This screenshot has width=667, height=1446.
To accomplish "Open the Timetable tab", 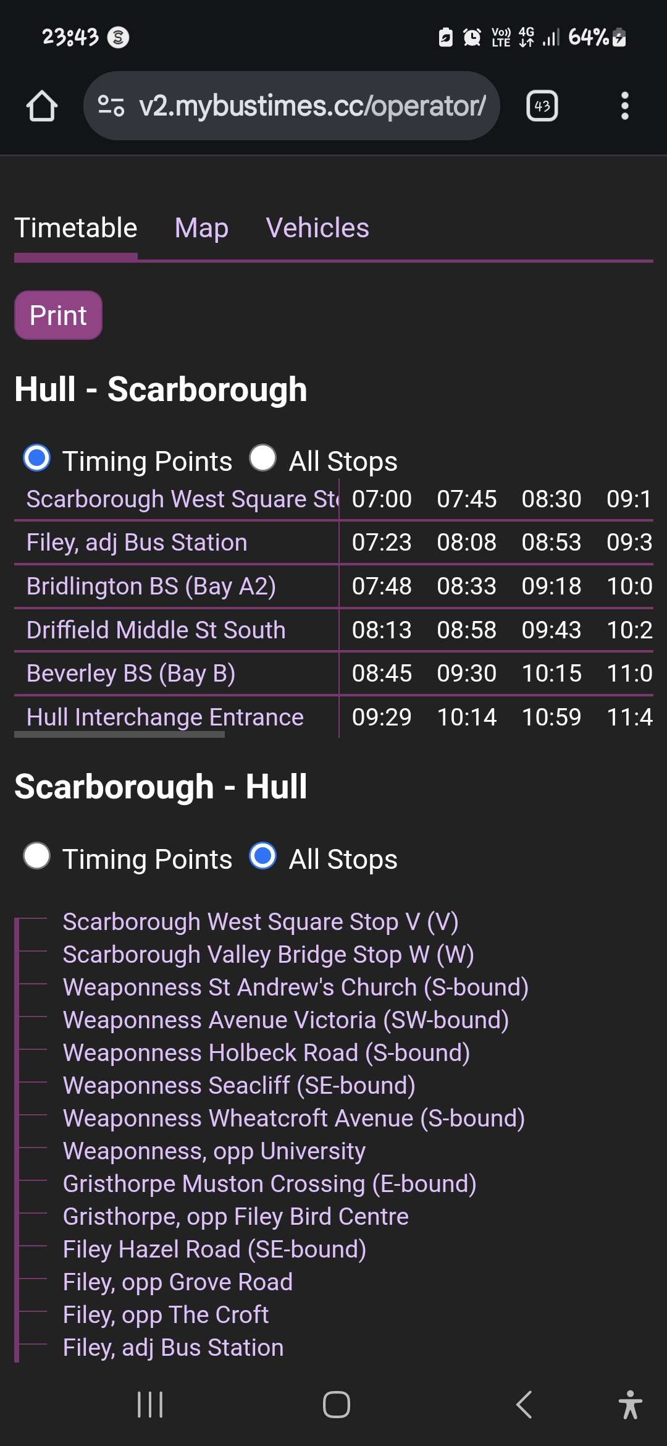I will [x=76, y=228].
